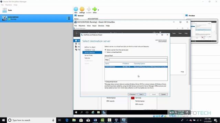Open Mail app on host taskbar
220x123 pixels.
tap(88, 120)
